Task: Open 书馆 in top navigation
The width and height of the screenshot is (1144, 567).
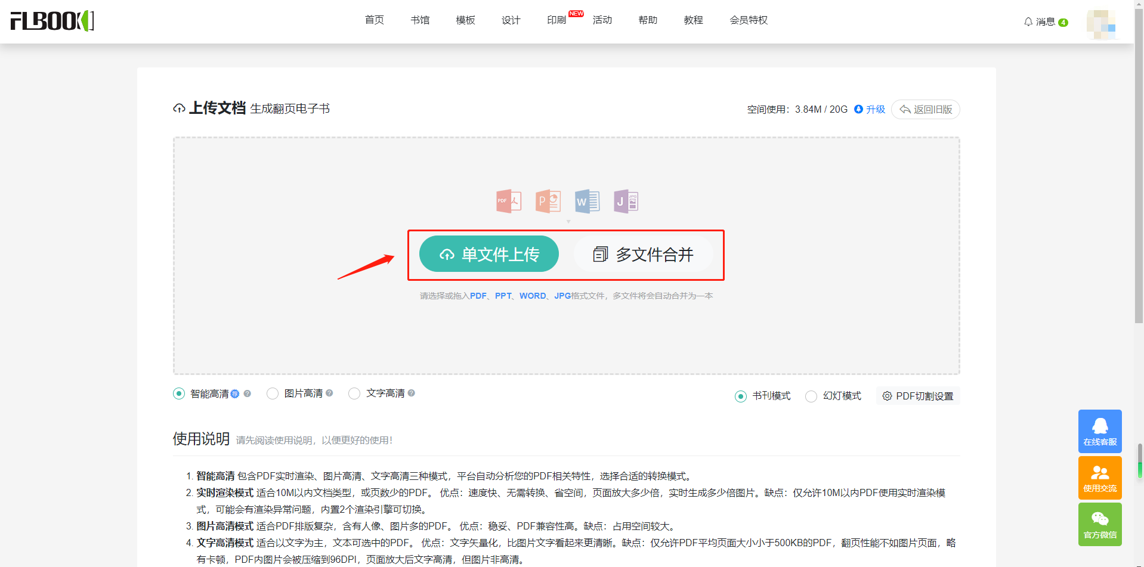Action: click(x=420, y=20)
